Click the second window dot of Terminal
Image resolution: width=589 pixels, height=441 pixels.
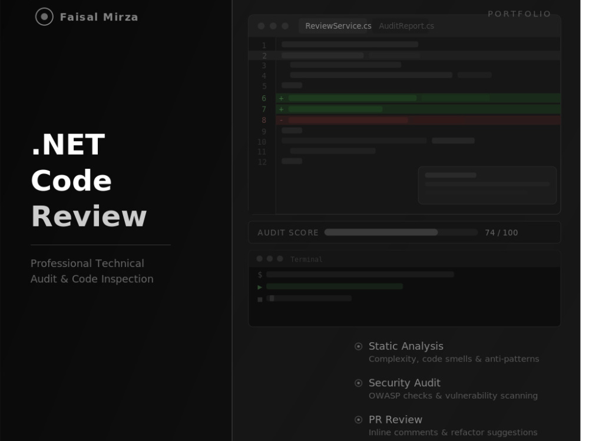pos(270,259)
